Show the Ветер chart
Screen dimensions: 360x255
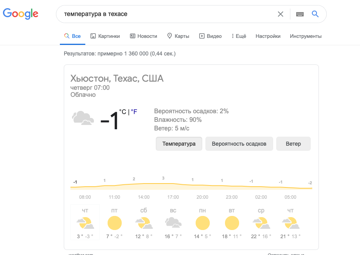(293, 144)
